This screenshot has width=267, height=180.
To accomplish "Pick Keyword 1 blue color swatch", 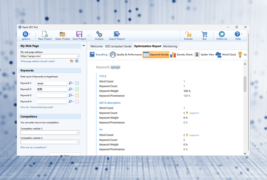I will tap(77, 83).
